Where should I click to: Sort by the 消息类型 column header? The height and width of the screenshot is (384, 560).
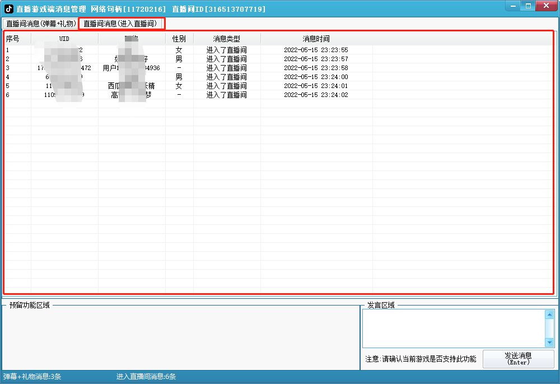227,39
